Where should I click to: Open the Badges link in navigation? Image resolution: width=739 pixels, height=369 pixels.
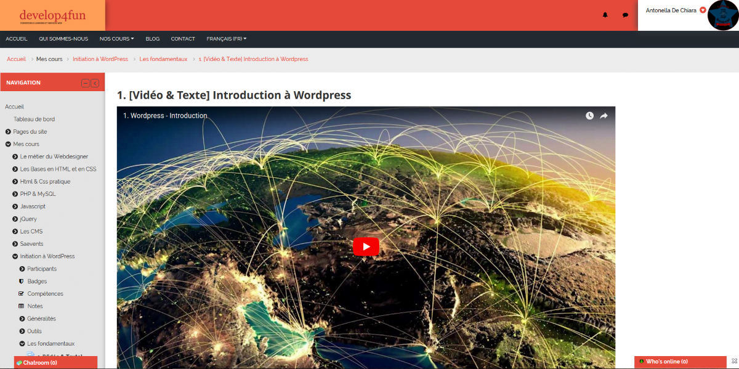click(x=37, y=282)
